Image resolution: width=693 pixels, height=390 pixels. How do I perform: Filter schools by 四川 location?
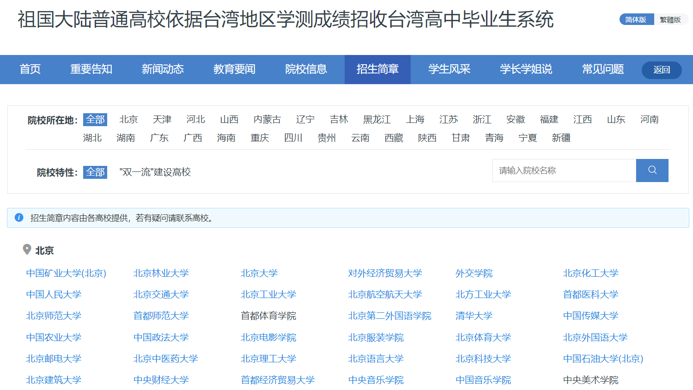[x=293, y=138]
